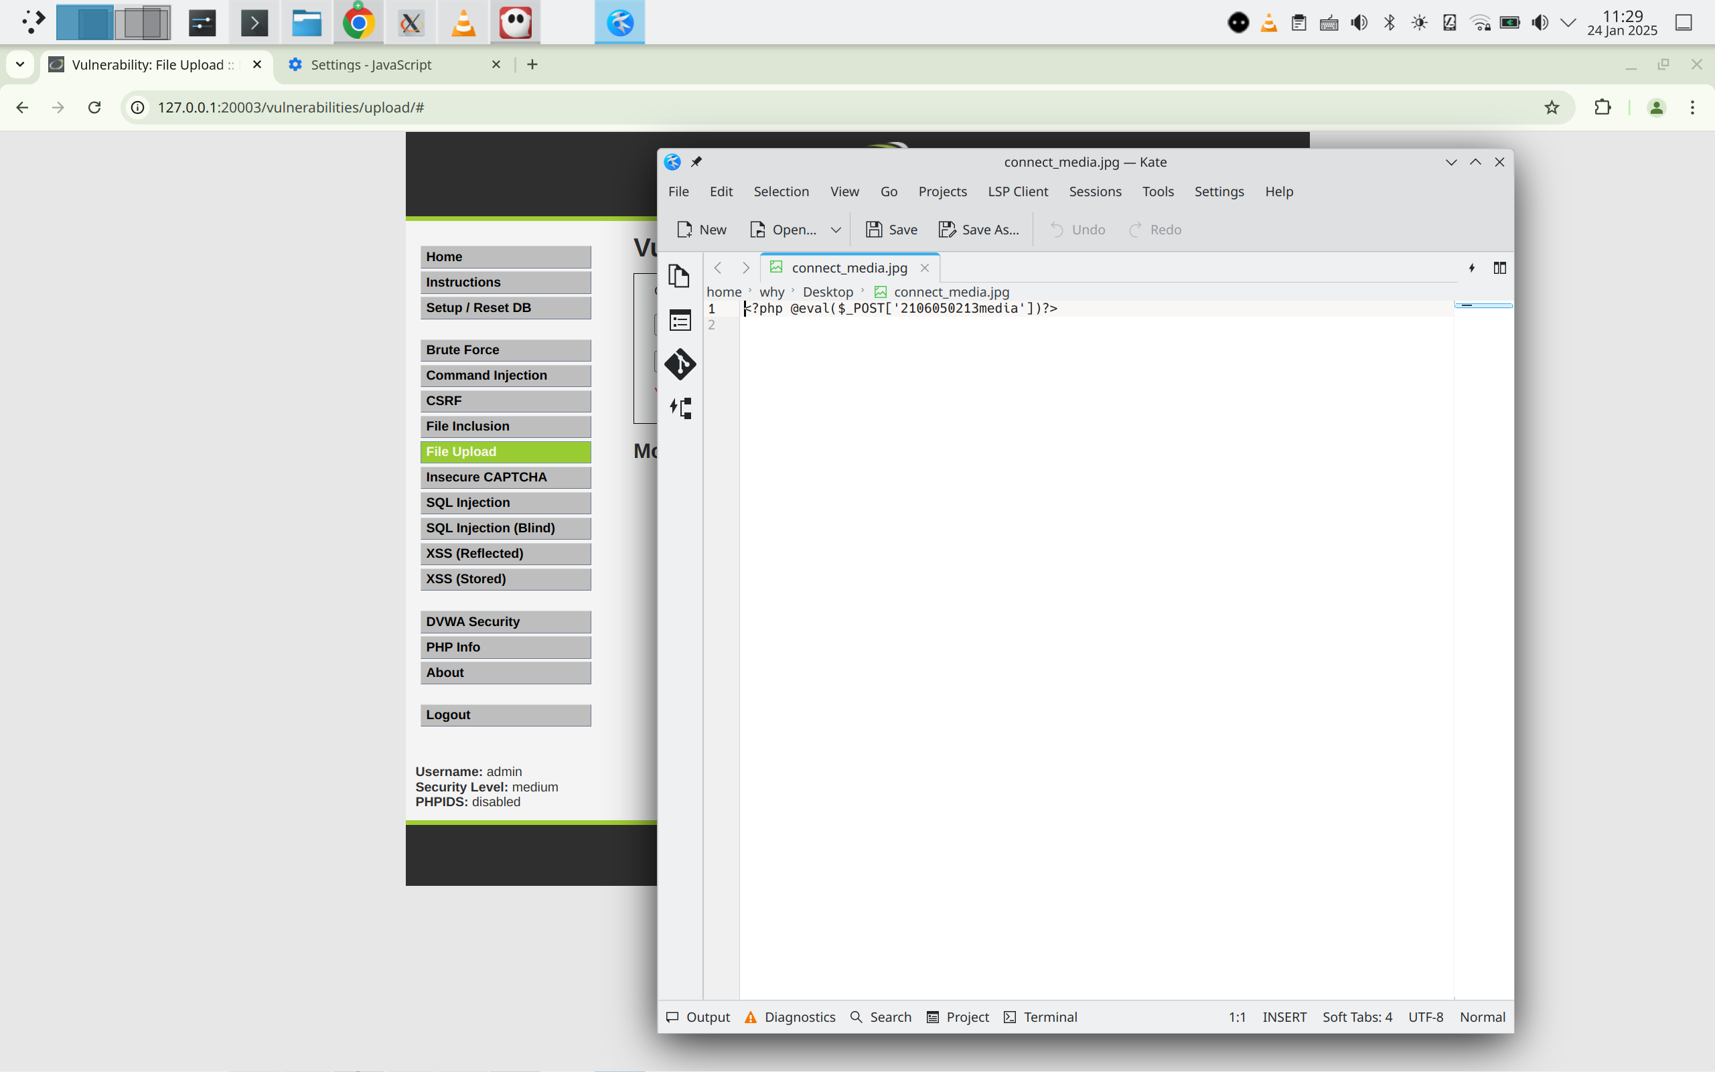Switch to Settings - JavaScript browser tab
Screen dimensions: 1715x1072
(x=371, y=64)
